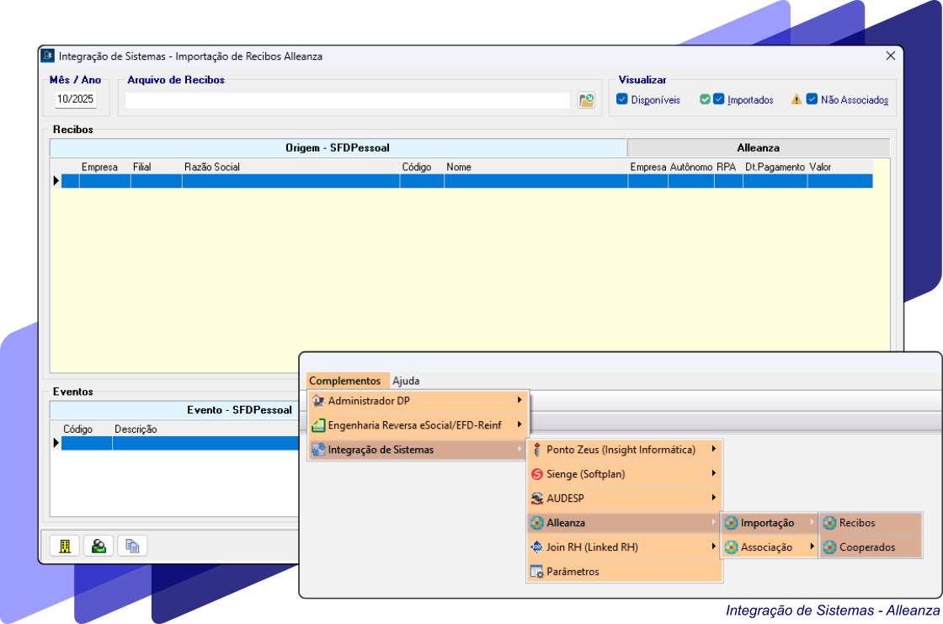Click the Arquivo de Recibos text field
Viewport: 943px width, 624px height.
pyautogui.click(x=347, y=100)
